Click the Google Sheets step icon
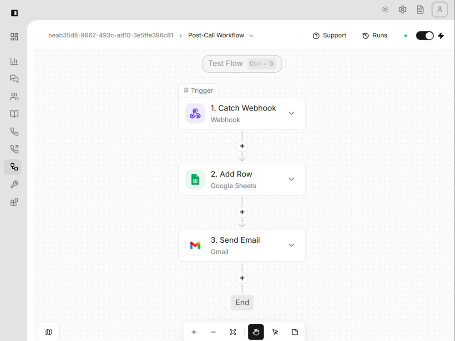This screenshot has height=341, width=455. [x=195, y=180]
